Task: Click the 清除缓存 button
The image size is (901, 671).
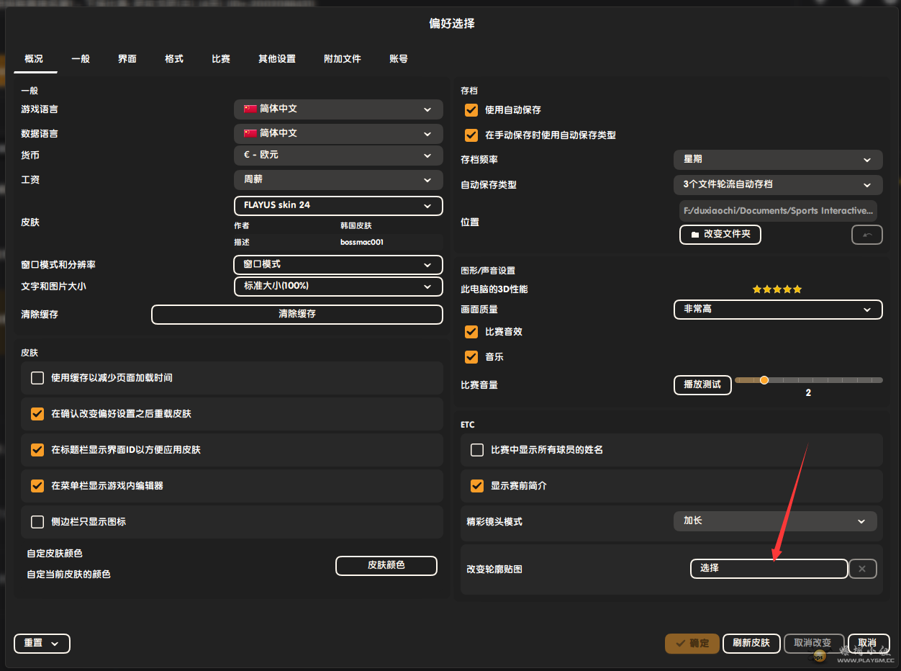Action: (x=296, y=315)
